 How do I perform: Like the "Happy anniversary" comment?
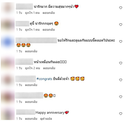coord(121,114)
